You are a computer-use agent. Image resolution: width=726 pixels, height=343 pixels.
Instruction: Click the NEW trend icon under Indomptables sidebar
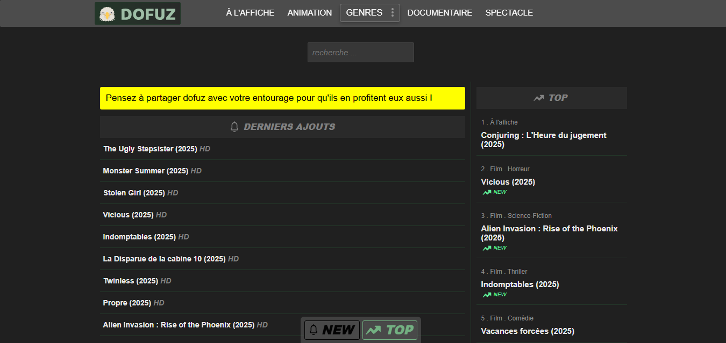pos(487,295)
